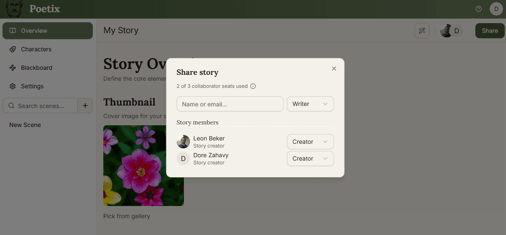
Task: Click Dore Zahavy's D avatar in members list
Action: (x=183, y=158)
